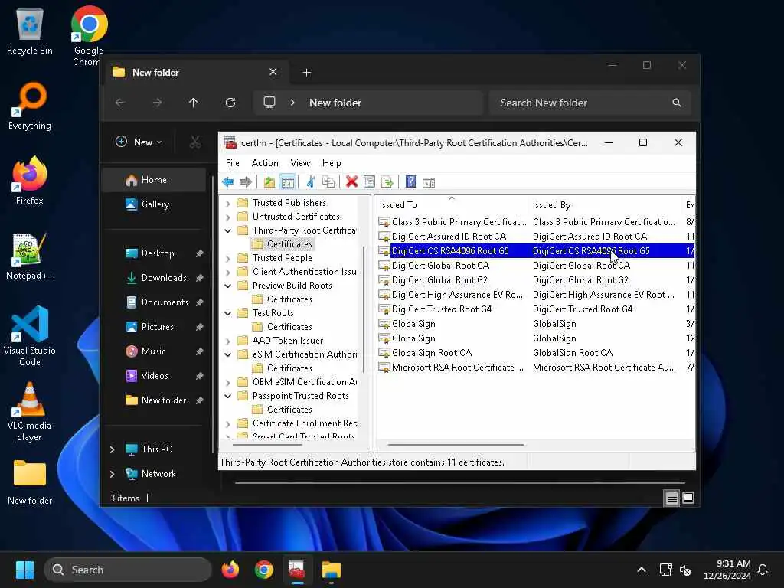
Task: Click the console tree vertical scrollbar
Action: pos(364,309)
